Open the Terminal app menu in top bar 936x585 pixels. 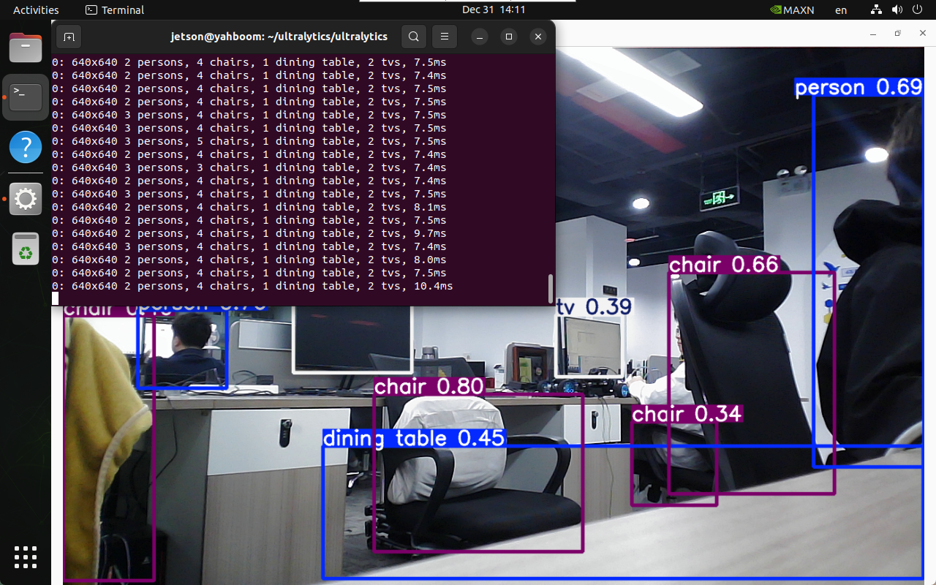pos(115,10)
